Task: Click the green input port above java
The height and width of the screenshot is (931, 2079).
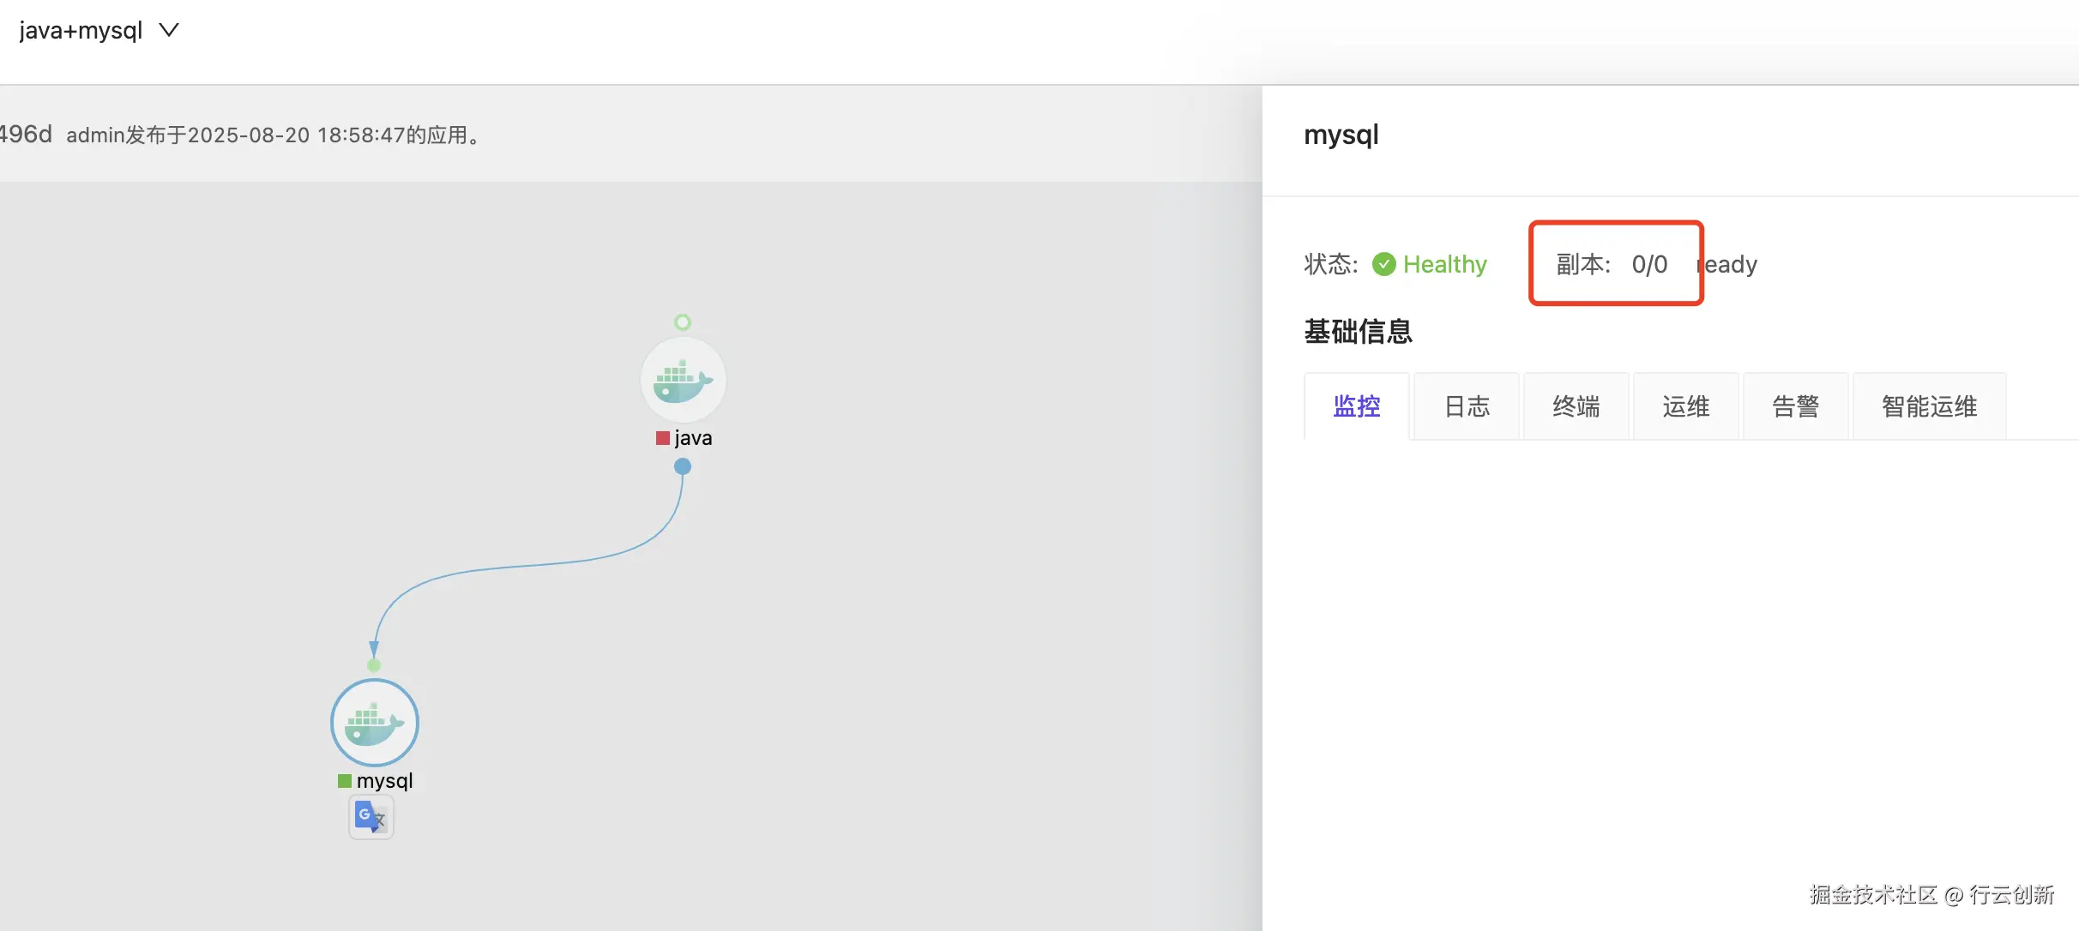Action: [x=683, y=322]
